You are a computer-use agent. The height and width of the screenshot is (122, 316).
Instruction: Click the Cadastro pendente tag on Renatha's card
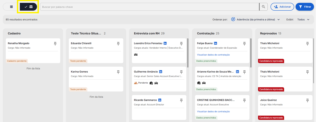coord(17,61)
